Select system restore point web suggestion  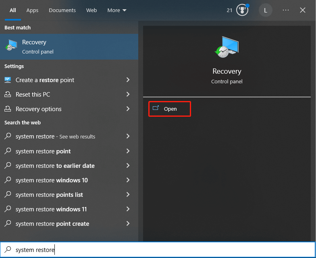pos(43,151)
